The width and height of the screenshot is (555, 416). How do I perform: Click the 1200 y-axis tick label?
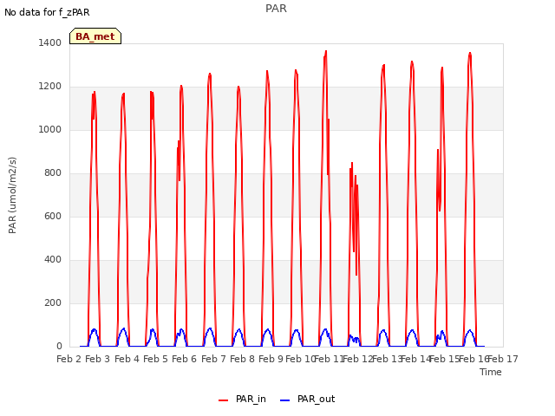(50, 87)
